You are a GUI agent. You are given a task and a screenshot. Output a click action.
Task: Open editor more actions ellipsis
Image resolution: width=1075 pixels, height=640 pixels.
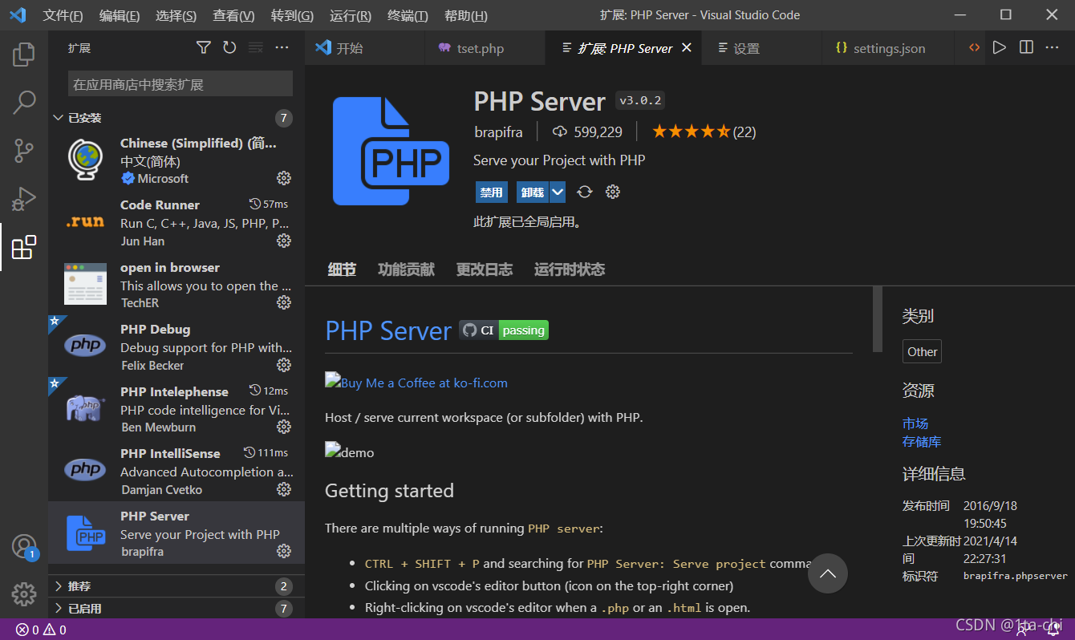pos(1053,48)
